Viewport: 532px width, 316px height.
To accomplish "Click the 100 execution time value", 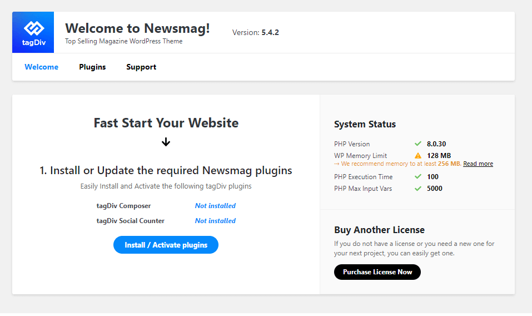I will point(432,176).
